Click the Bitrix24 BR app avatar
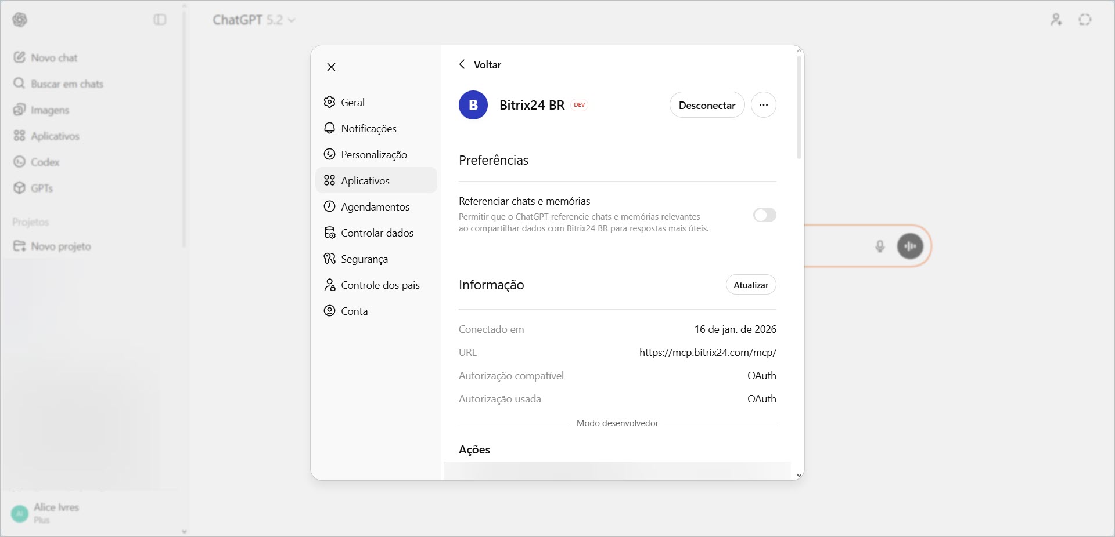Viewport: 1115px width, 537px height. click(x=473, y=105)
